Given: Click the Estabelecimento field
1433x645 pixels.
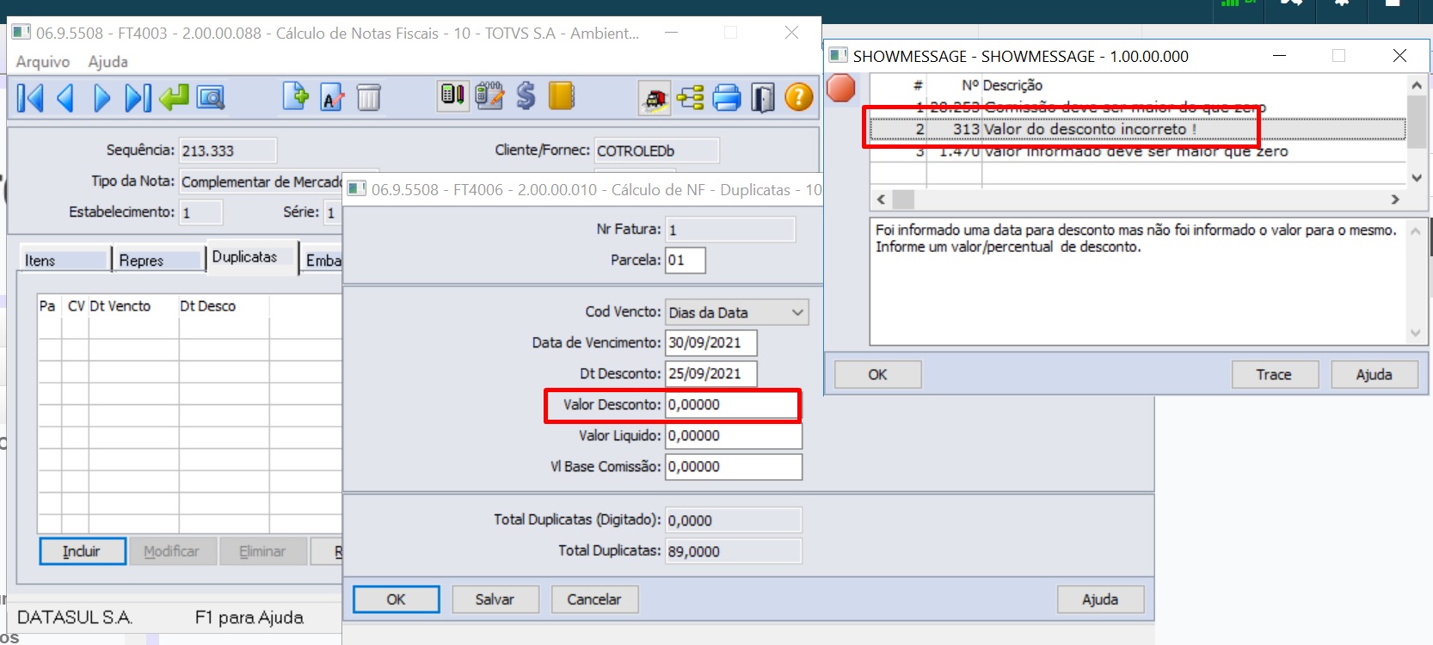Looking at the screenshot, I should click(200, 212).
